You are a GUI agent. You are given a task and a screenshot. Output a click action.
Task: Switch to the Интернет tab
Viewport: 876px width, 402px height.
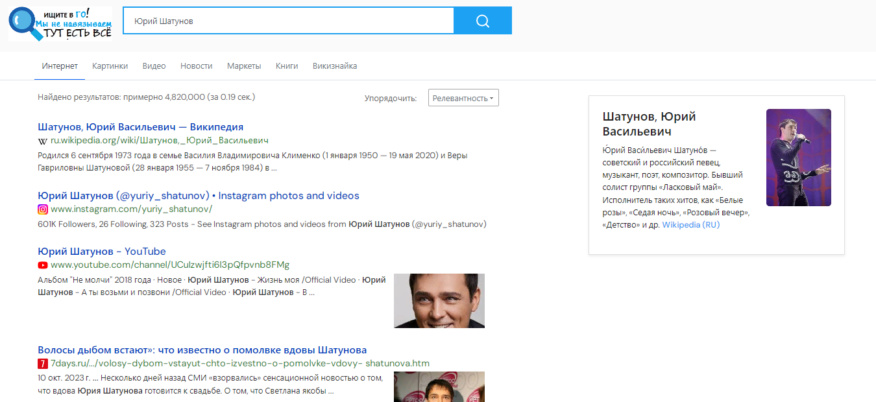(x=60, y=66)
